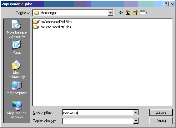Open Mój komputer location

(17, 88)
